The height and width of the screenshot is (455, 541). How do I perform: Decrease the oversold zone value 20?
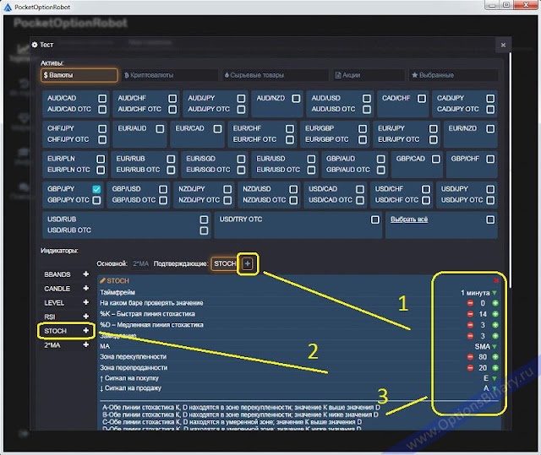pyautogui.click(x=470, y=368)
